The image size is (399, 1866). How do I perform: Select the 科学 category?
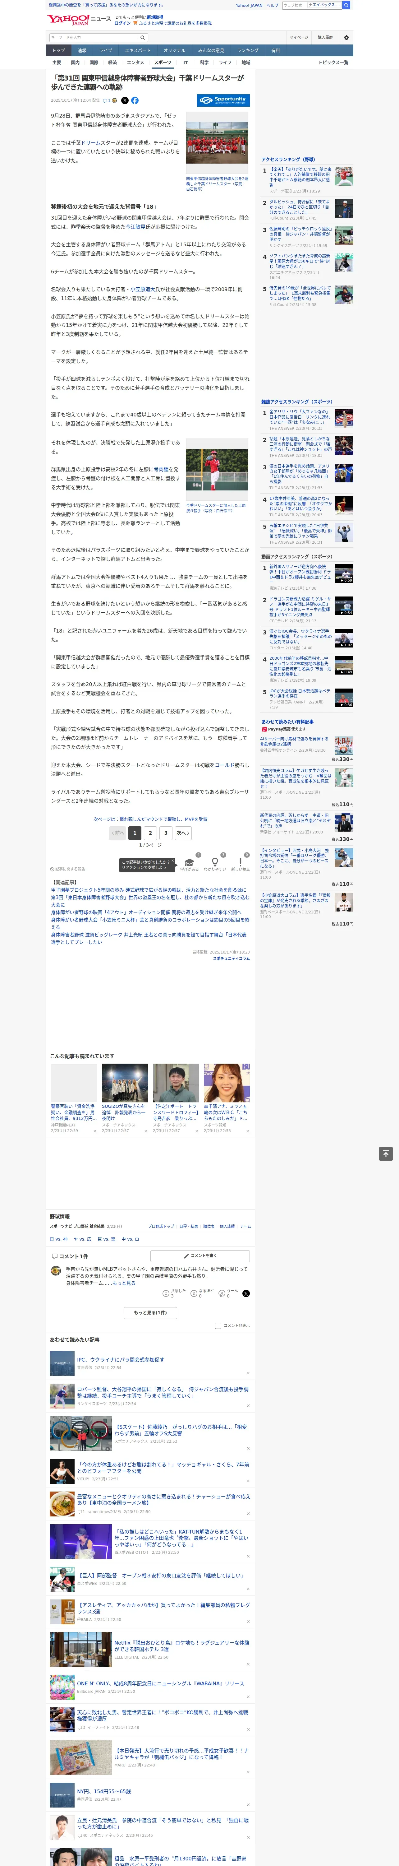tap(204, 62)
